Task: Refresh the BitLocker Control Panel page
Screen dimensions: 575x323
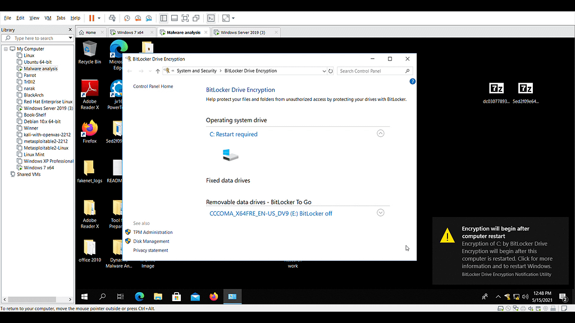Action: [x=330, y=71]
